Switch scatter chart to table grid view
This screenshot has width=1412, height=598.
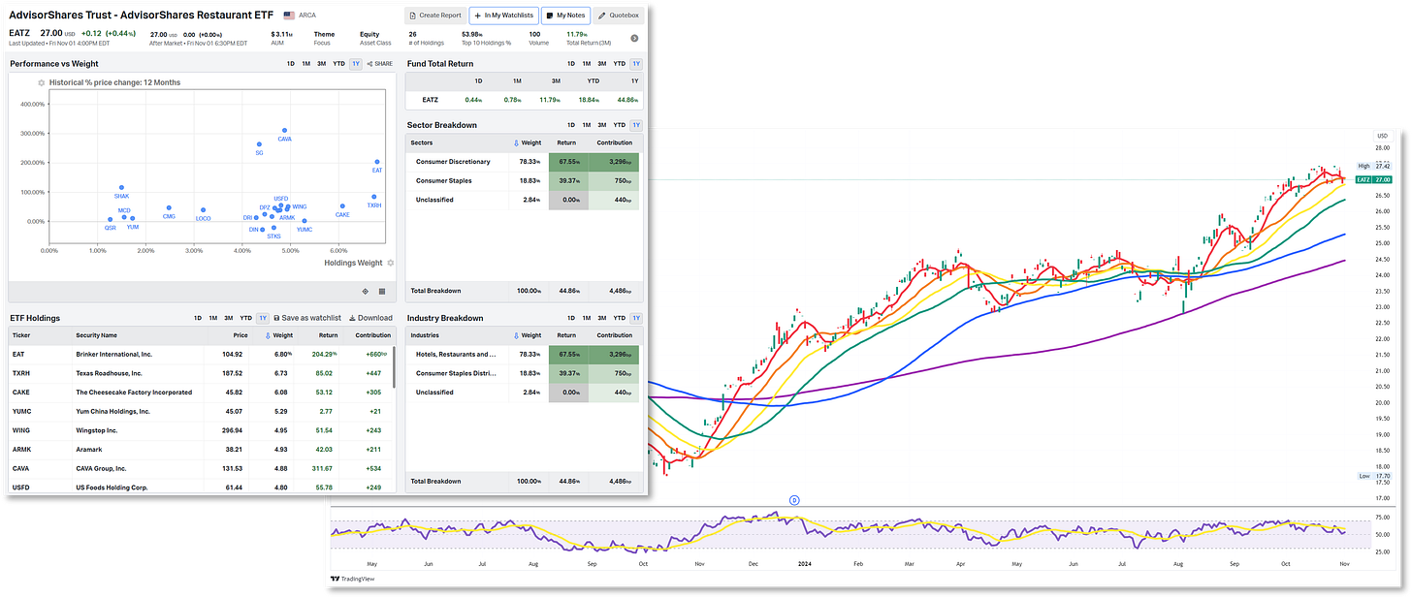(382, 291)
